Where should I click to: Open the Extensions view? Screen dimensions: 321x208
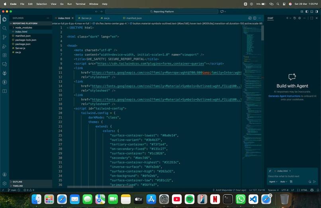[x=4, y=55]
